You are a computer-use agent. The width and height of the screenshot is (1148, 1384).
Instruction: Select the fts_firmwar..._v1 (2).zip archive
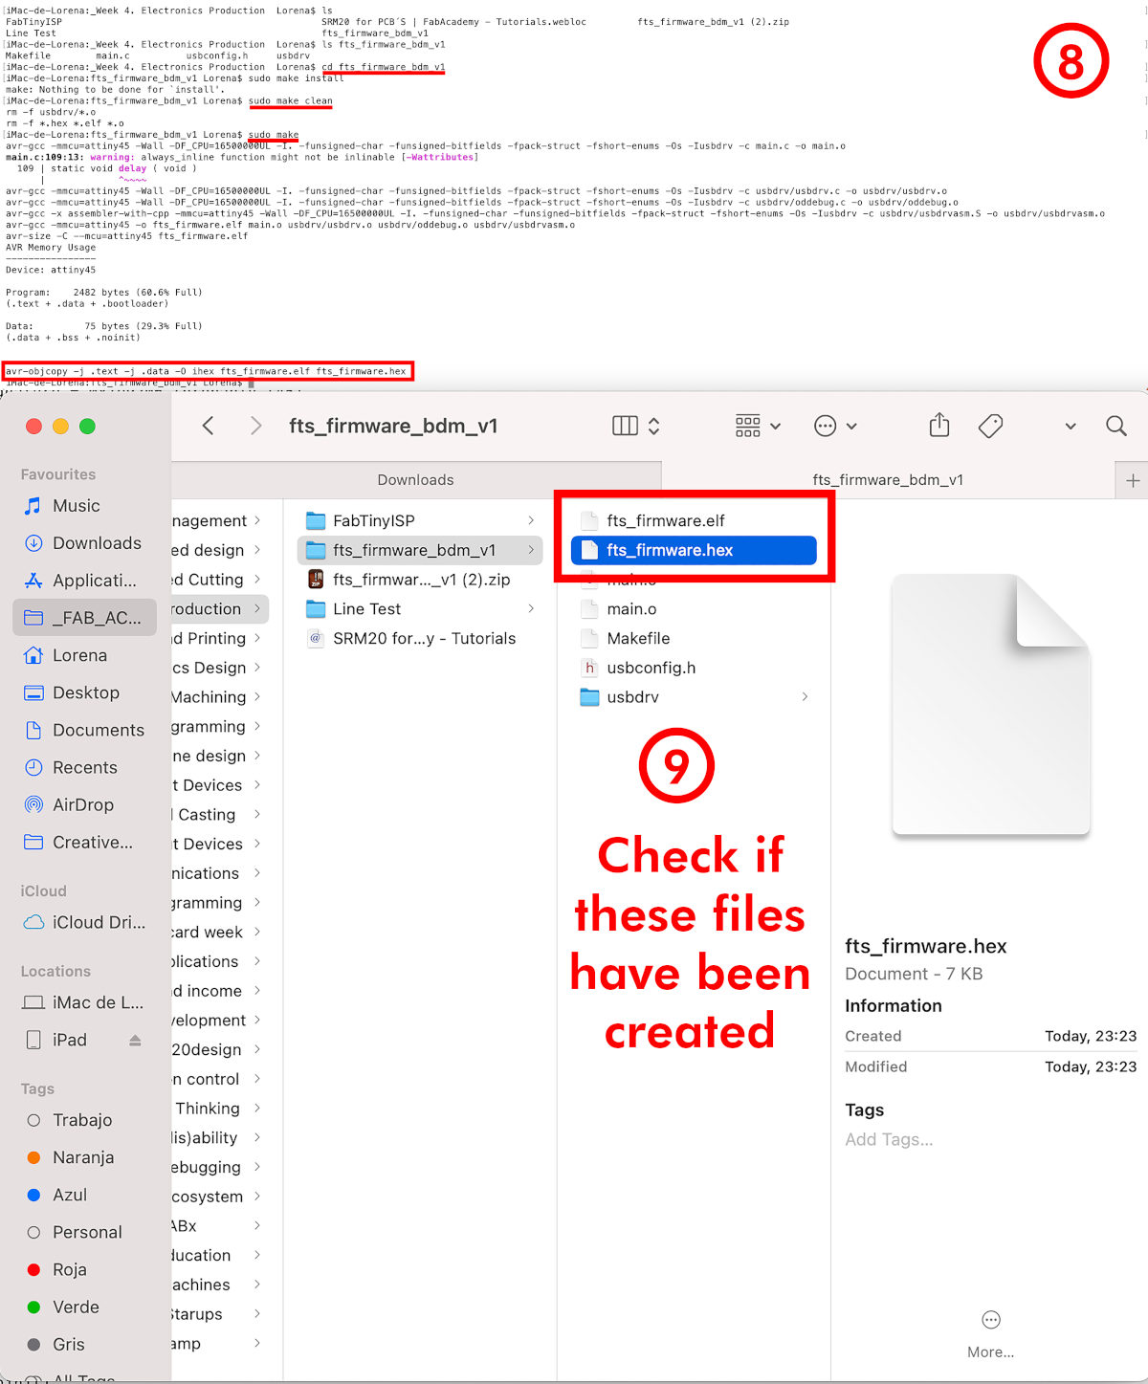pyautogui.click(x=420, y=580)
